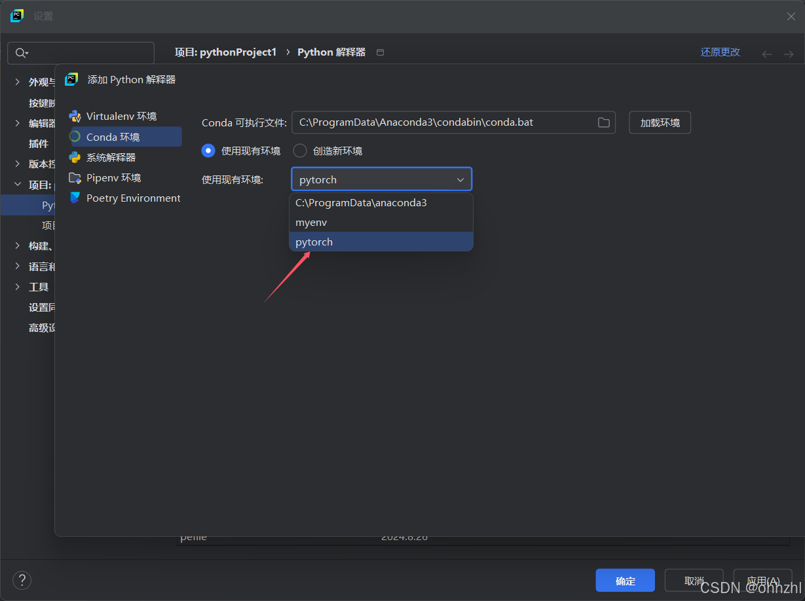Open the 设置同步 settings item
This screenshot has width=805, height=601.
[x=42, y=307]
